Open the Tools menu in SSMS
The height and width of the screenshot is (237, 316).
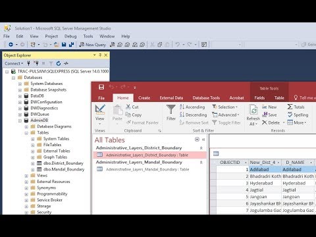pos(88,36)
